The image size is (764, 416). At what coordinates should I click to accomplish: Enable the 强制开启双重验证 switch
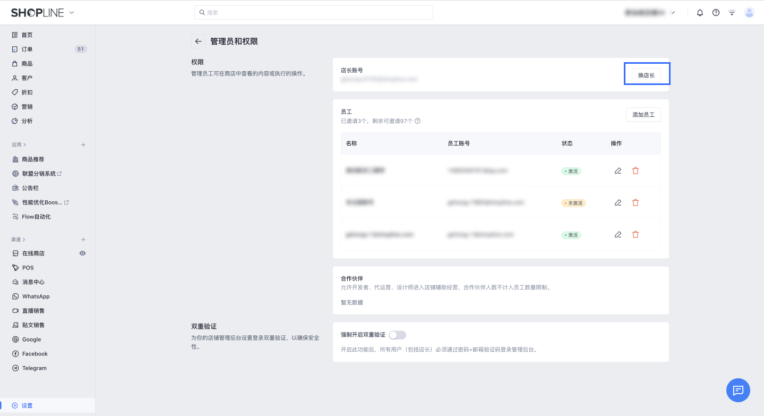click(397, 335)
